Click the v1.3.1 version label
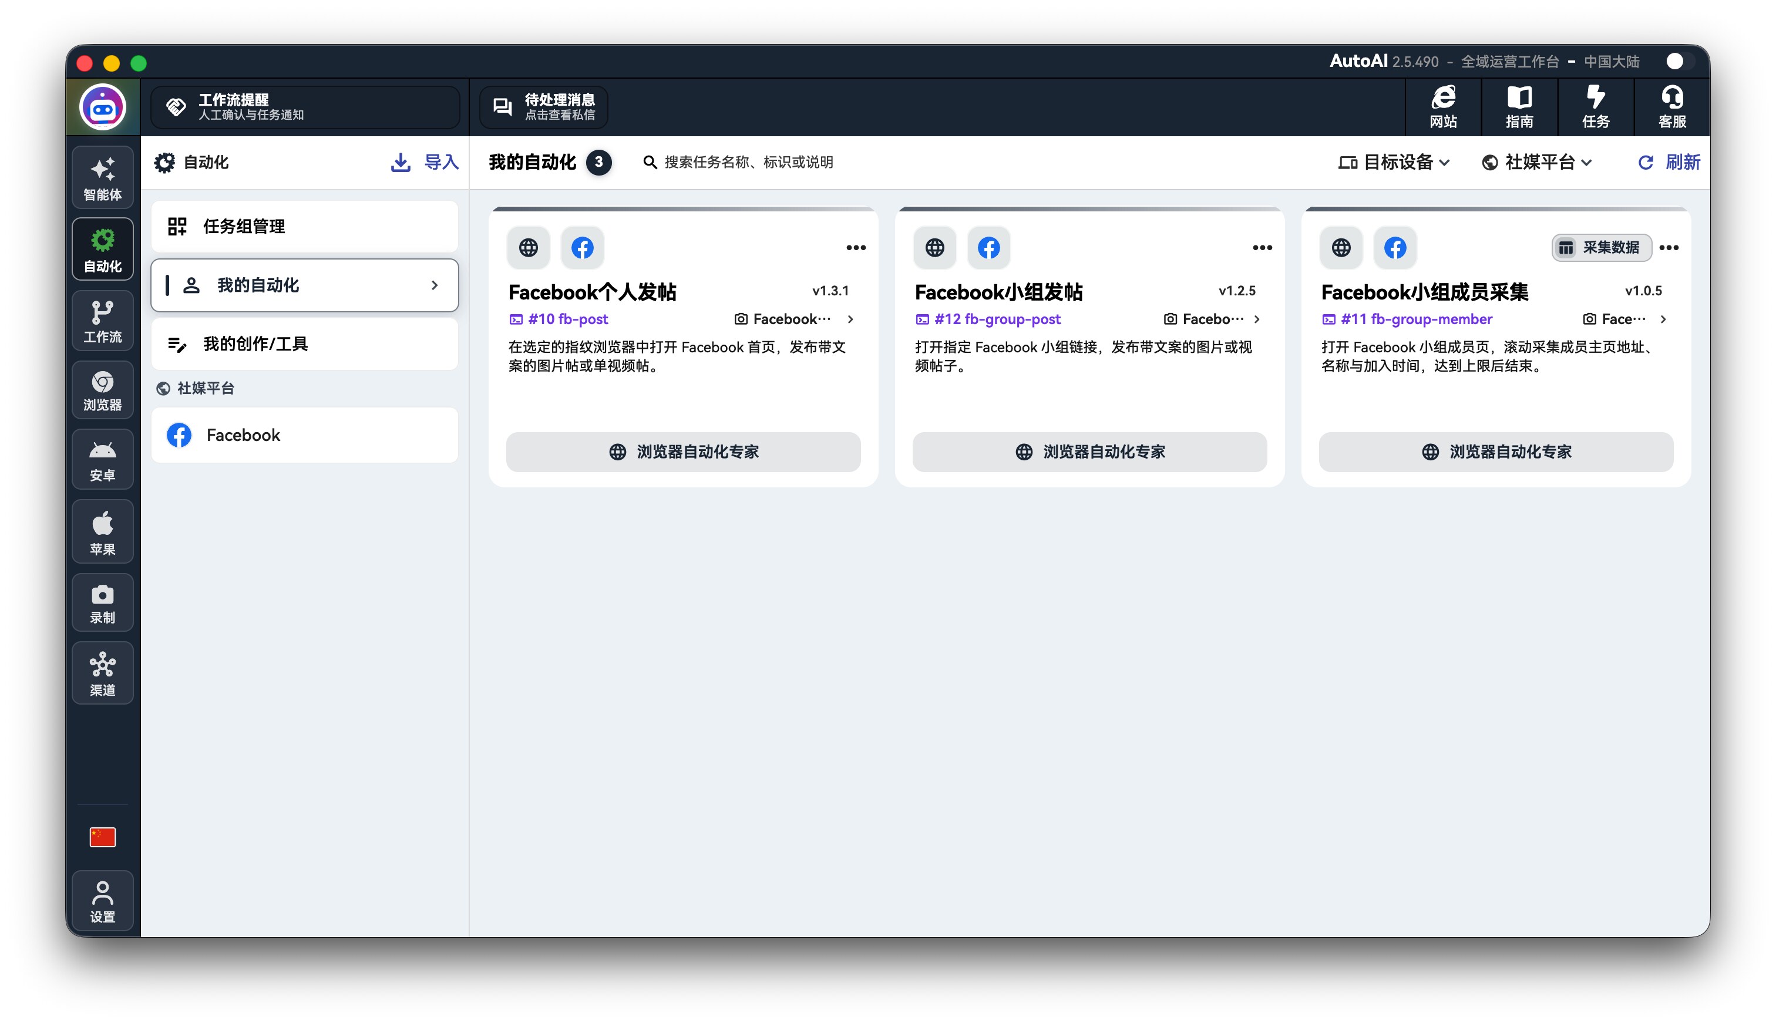 (830, 291)
